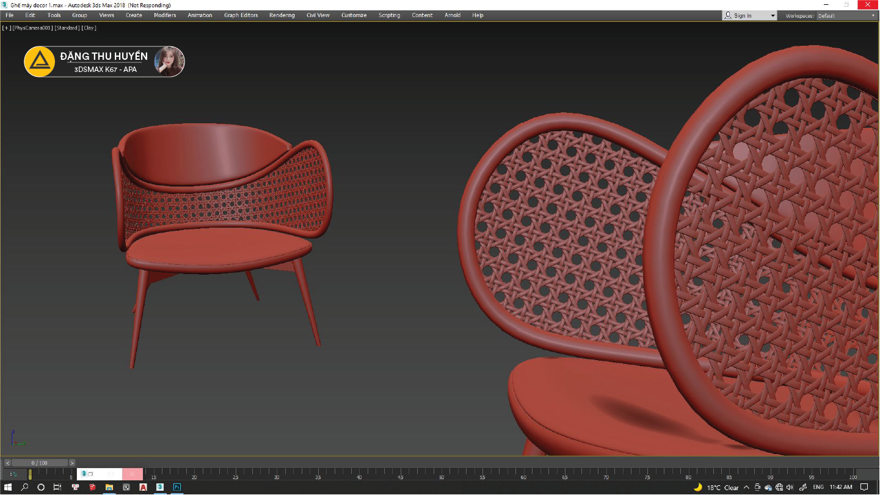Viewport: 880px width, 495px height.
Task: Click the 0 / 100 time slider
Action: click(x=39, y=463)
